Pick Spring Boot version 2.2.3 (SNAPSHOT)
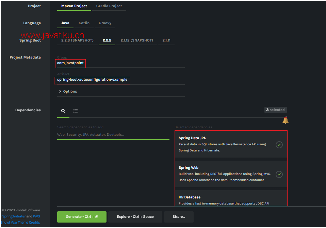 (x=77, y=40)
